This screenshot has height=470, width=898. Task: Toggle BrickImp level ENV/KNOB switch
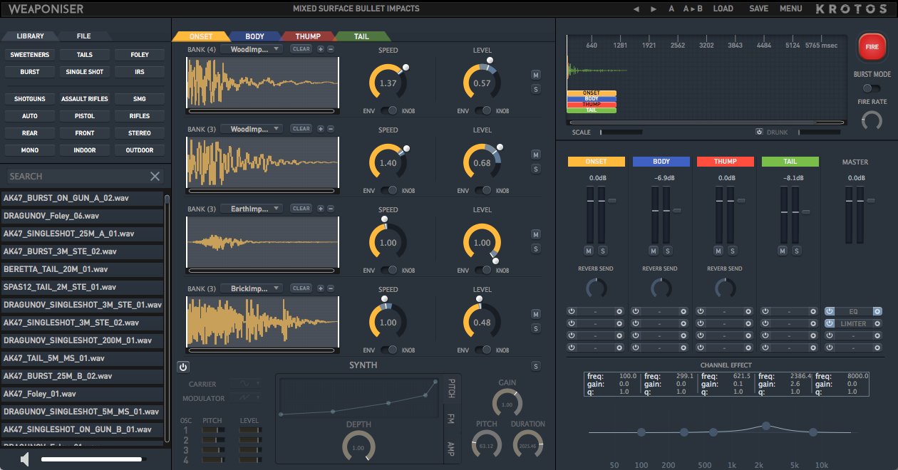483,350
